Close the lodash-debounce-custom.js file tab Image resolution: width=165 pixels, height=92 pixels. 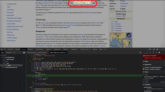[x=67, y=53]
